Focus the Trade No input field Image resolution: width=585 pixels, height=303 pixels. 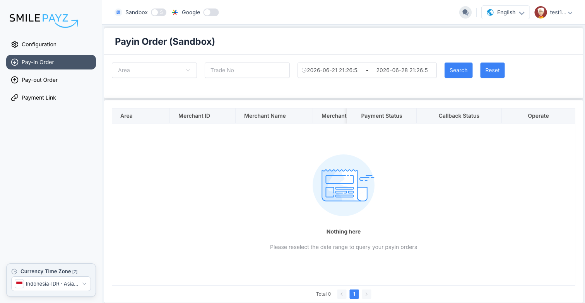click(x=247, y=70)
